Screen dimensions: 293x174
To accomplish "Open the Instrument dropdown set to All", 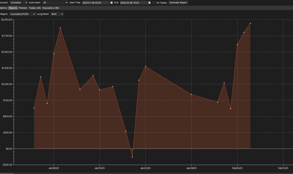I will coord(55,3).
